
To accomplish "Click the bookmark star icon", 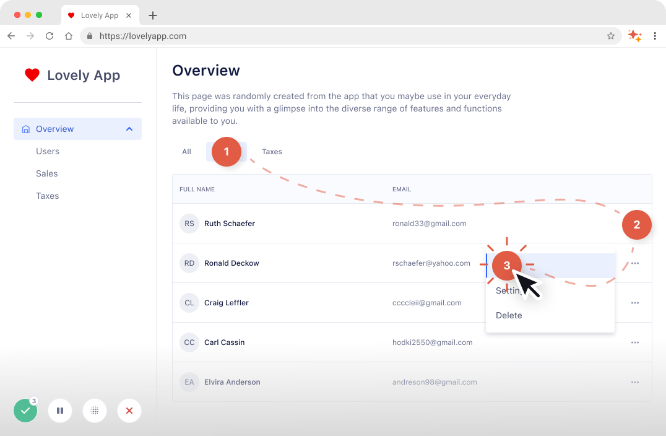I will (611, 36).
